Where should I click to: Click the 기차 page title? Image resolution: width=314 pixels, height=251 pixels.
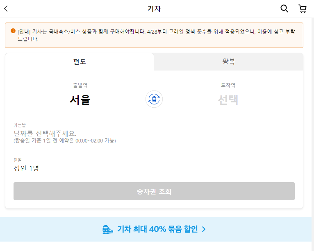click(154, 9)
